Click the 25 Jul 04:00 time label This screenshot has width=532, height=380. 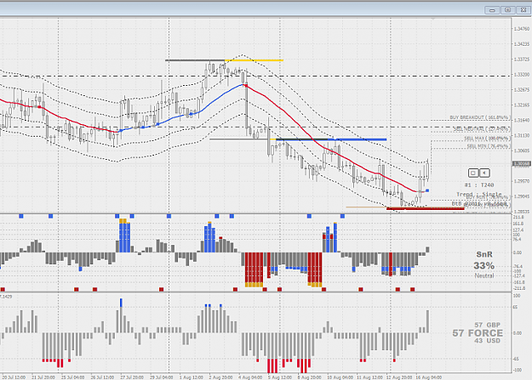pos(72,377)
